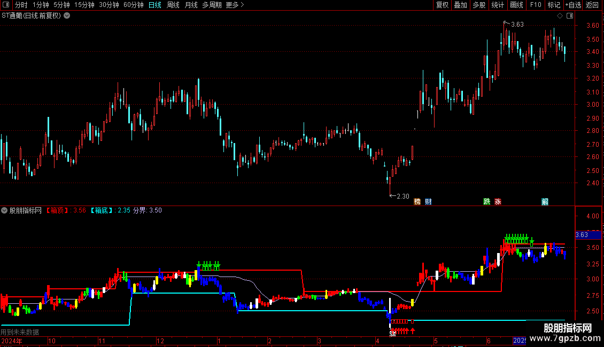The image size is (604, 347).
Task: Switch to 分时 intraday view
Action: coord(21,5)
